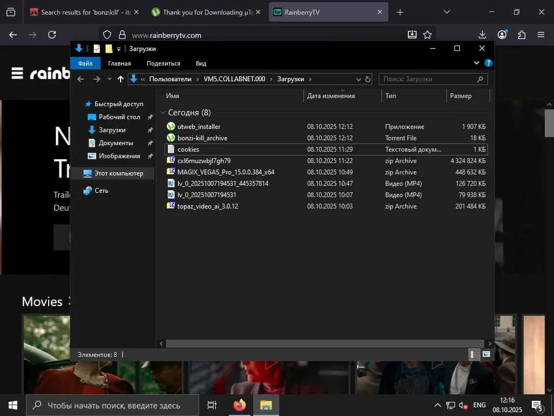Click the Пользователи breadcrumb in address bar
Image resolution: width=554 pixels, height=416 pixels.
[x=170, y=79]
